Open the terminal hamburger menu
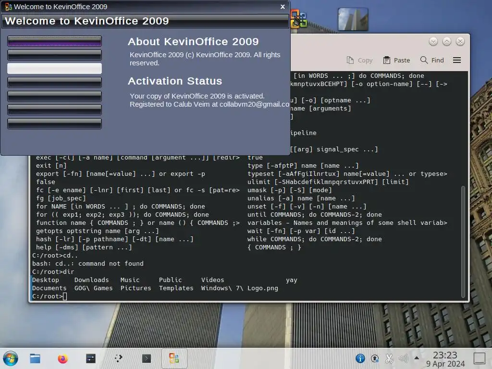 coord(457,60)
